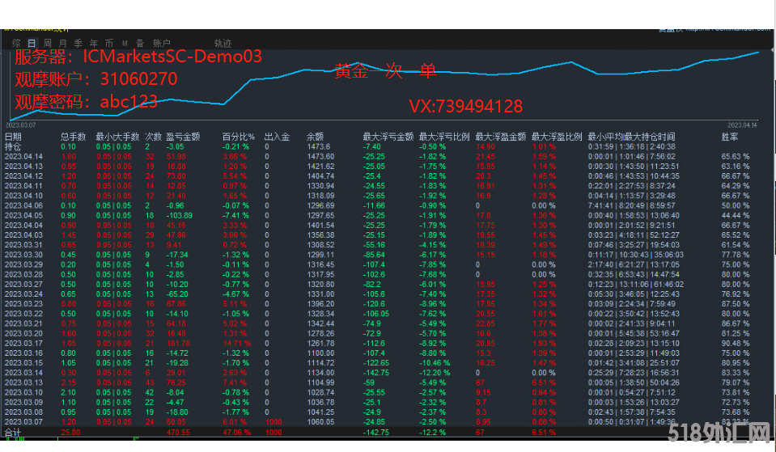Select the 2023.04.03 date row

[23, 235]
